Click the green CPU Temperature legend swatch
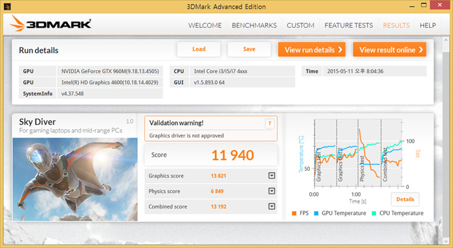453x248 pixels. click(374, 213)
